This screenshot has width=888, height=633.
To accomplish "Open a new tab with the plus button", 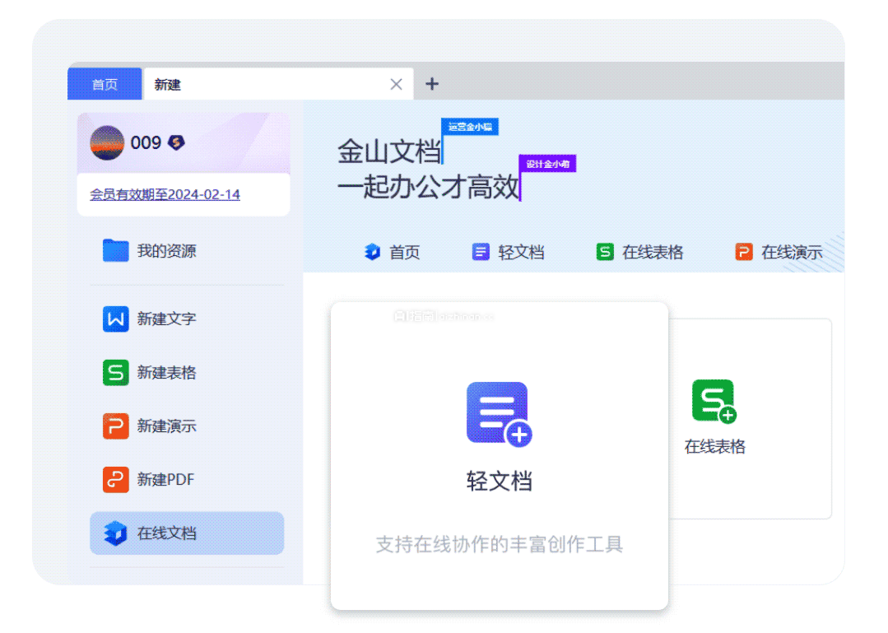I will pos(432,84).
